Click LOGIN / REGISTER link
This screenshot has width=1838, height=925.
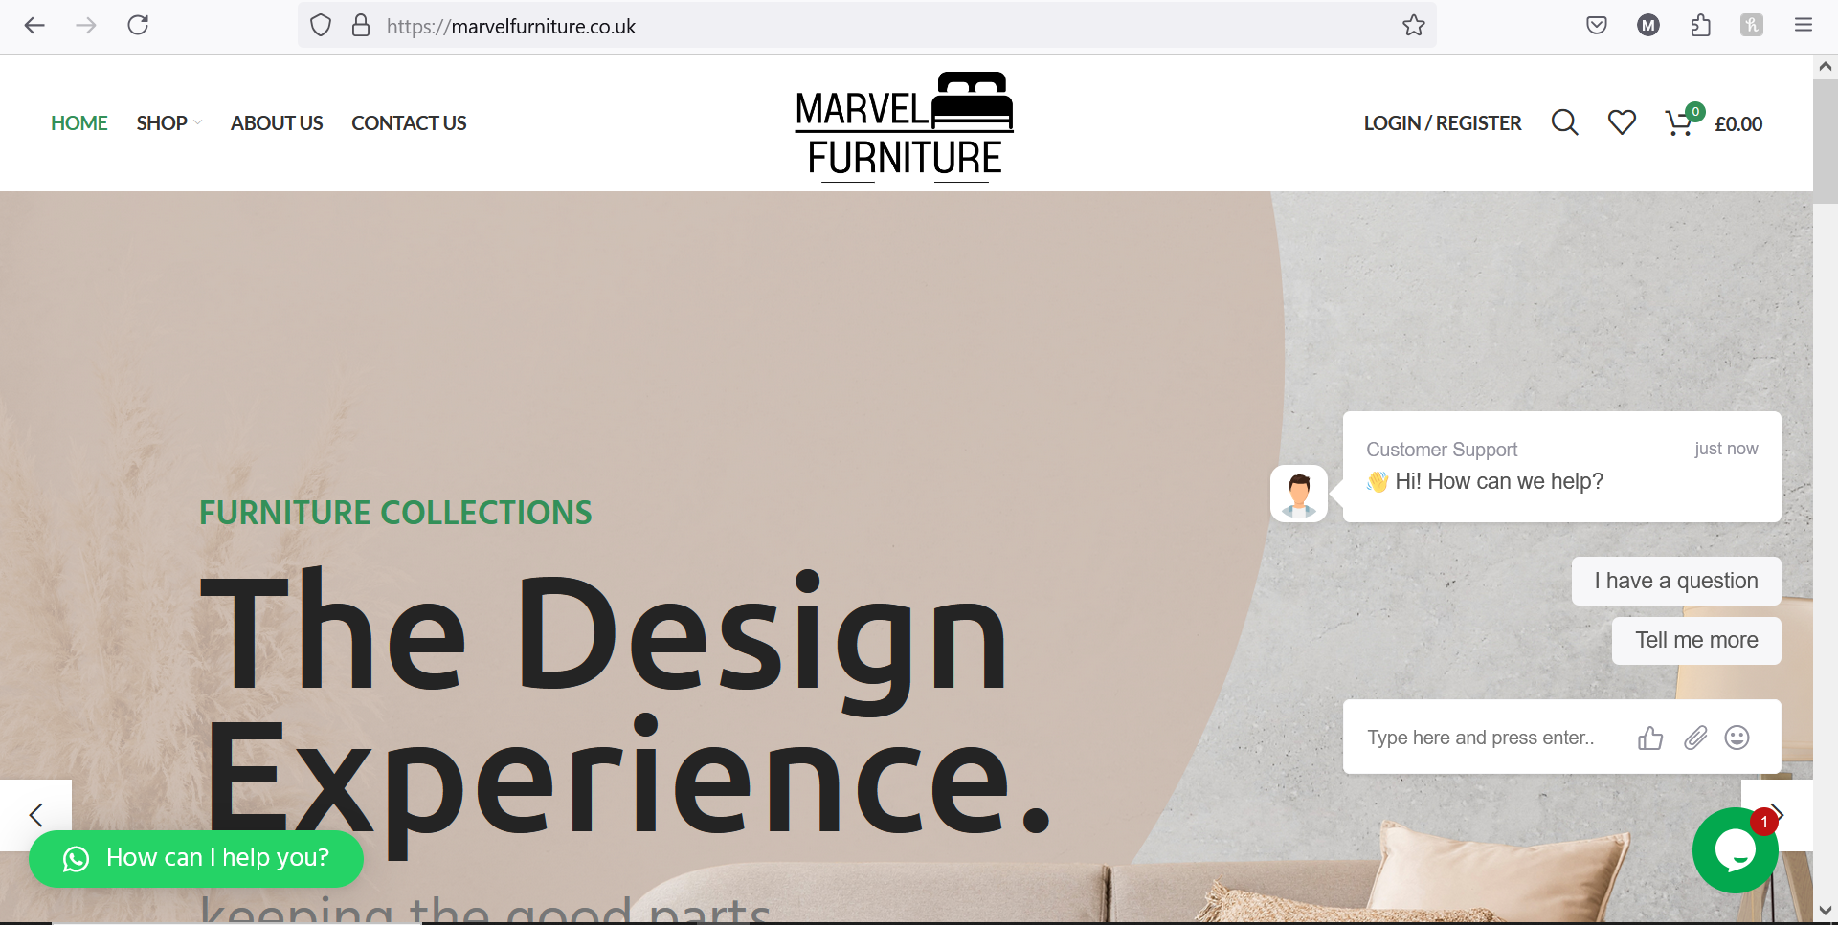pyautogui.click(x=1442, y=122)
